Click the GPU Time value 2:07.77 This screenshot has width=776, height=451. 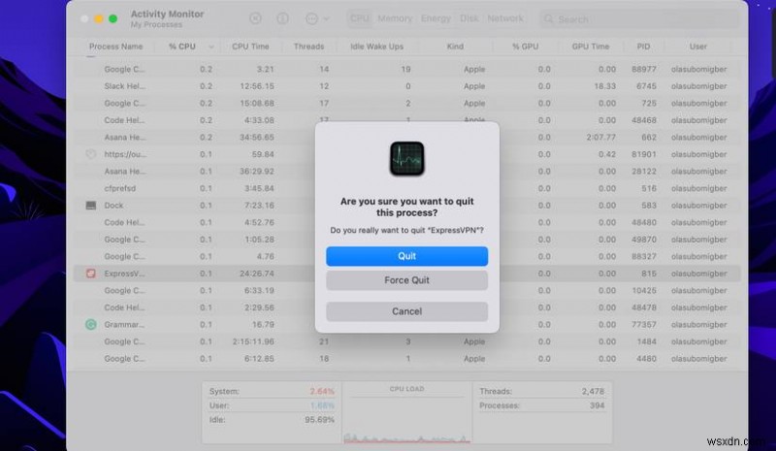[x=600, y=137]
